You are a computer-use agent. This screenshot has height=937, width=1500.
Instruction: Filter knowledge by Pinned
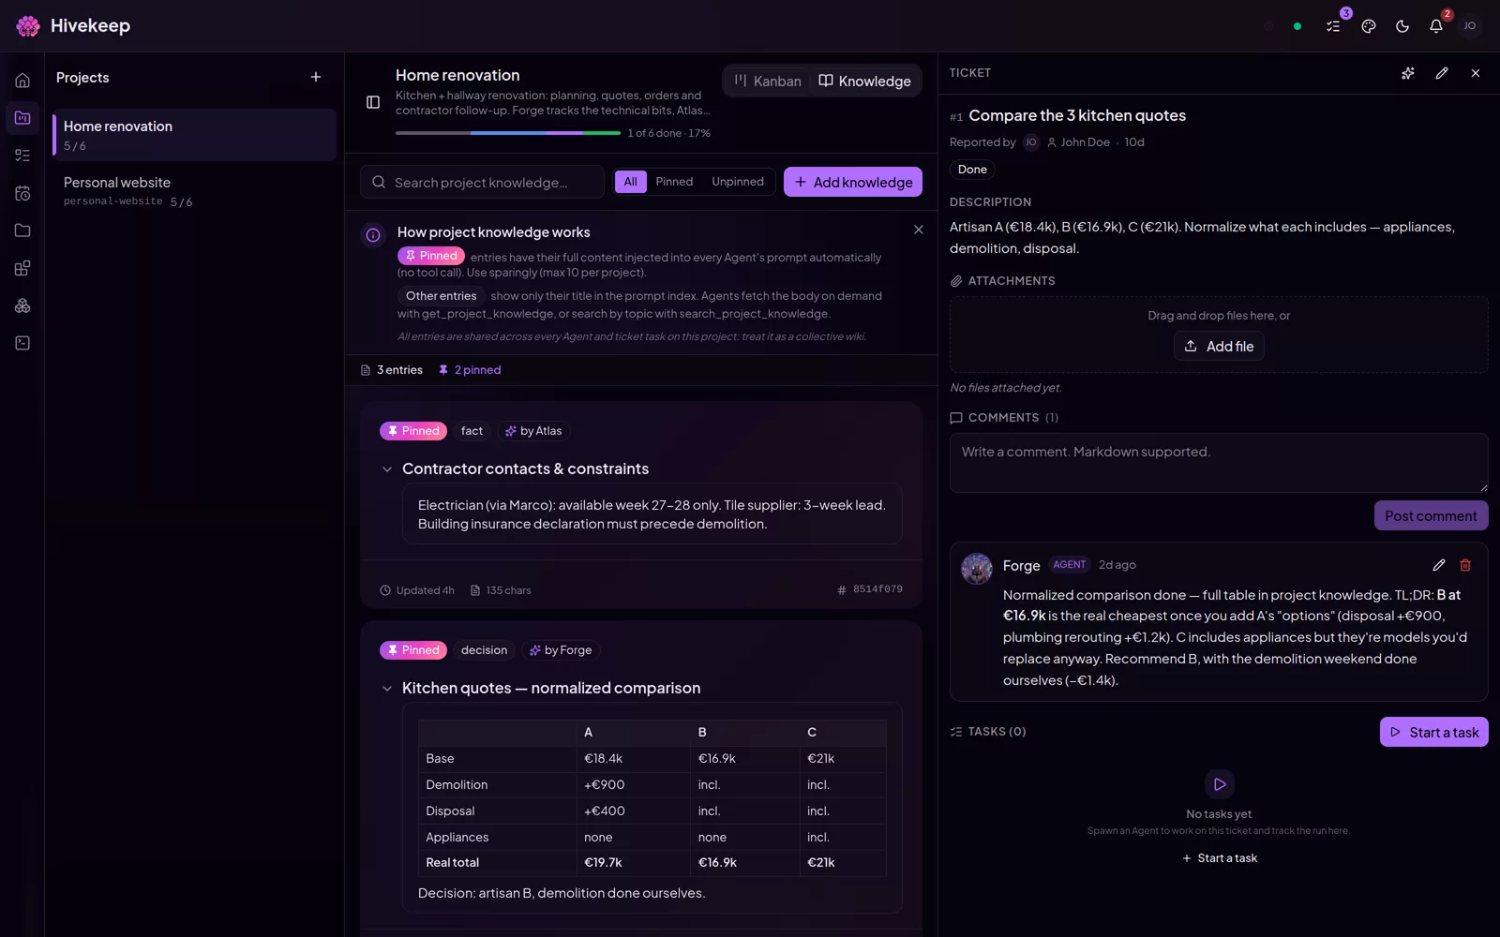click(674, 182)
